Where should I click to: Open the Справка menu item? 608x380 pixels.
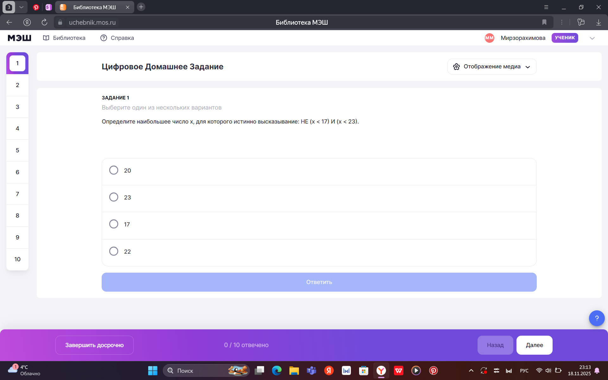[117, 38]
